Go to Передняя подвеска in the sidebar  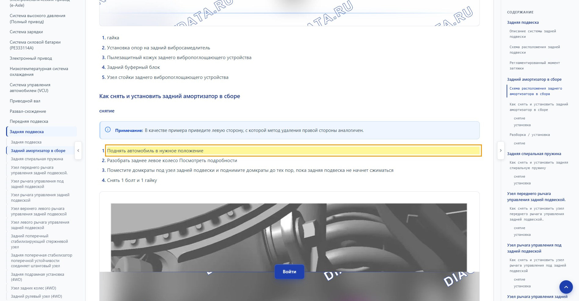[29, 121]
